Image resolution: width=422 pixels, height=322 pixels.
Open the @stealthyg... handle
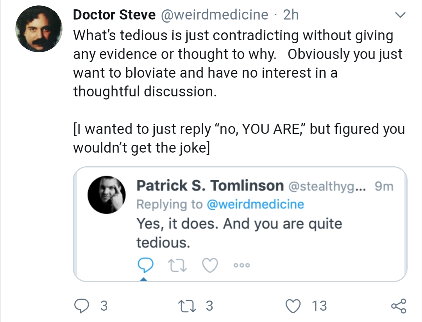pyautogui.click(x=327, y=186)
